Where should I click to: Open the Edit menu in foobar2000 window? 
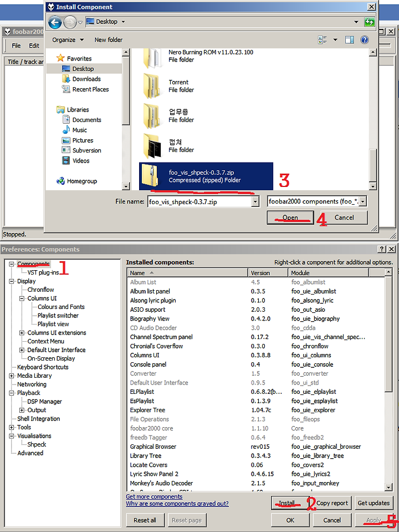click(x=34, y=45)
